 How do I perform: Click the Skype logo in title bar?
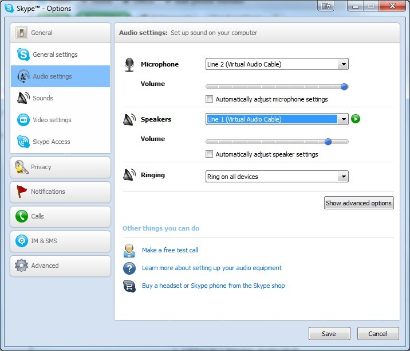pos(9,8)
